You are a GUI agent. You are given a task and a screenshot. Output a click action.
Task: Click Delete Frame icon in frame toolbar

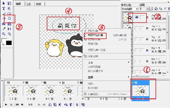tap(59, 105)
